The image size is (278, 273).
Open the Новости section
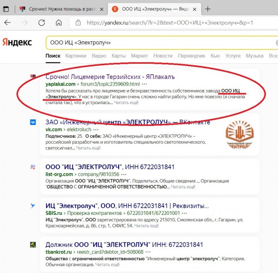[x=163, y=56]
